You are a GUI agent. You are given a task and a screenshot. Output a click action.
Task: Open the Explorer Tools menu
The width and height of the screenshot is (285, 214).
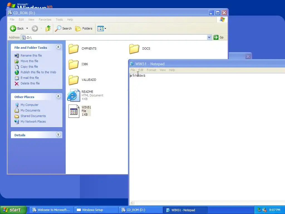(x=59, y=20)
